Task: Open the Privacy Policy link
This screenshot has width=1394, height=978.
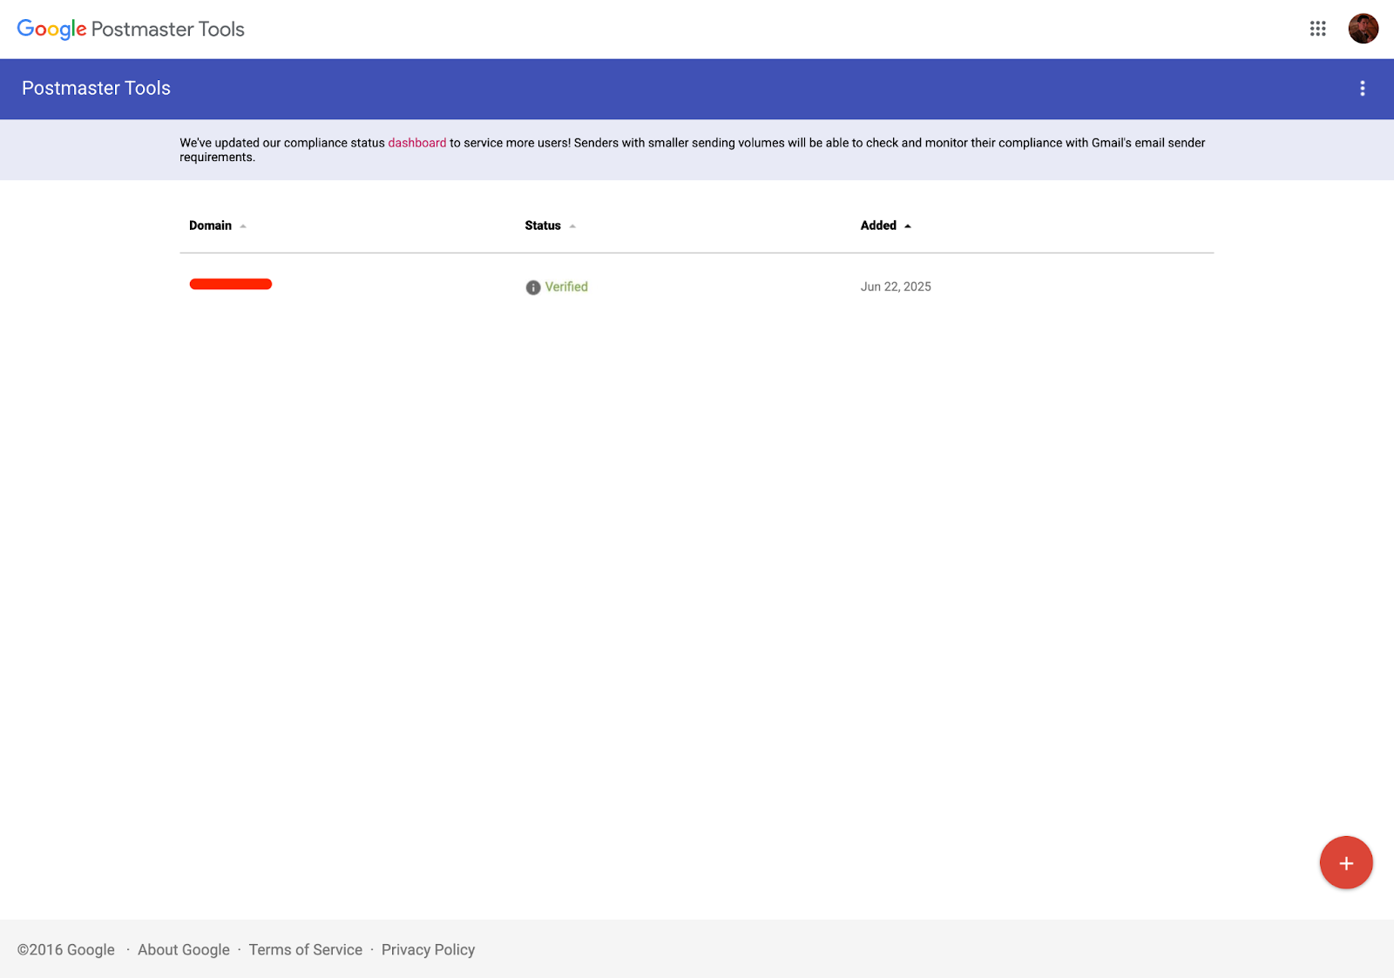Action: coord(428,949)
